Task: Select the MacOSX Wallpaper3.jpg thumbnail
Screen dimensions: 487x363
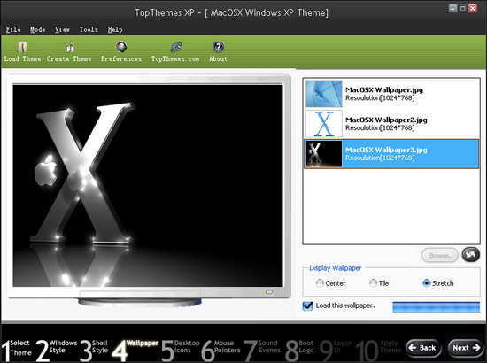Action: pyautogui.click(x=323, y=154)
